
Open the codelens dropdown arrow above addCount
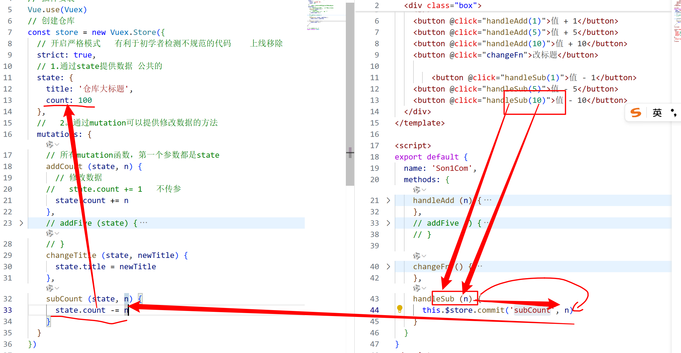pos(57,145)
